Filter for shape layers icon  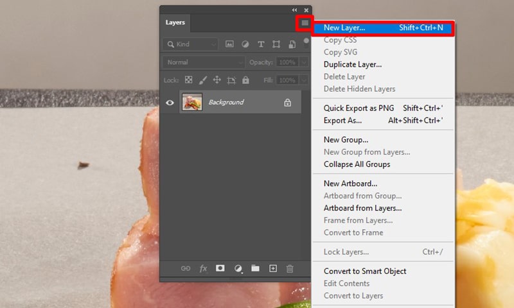coord(276,44)
